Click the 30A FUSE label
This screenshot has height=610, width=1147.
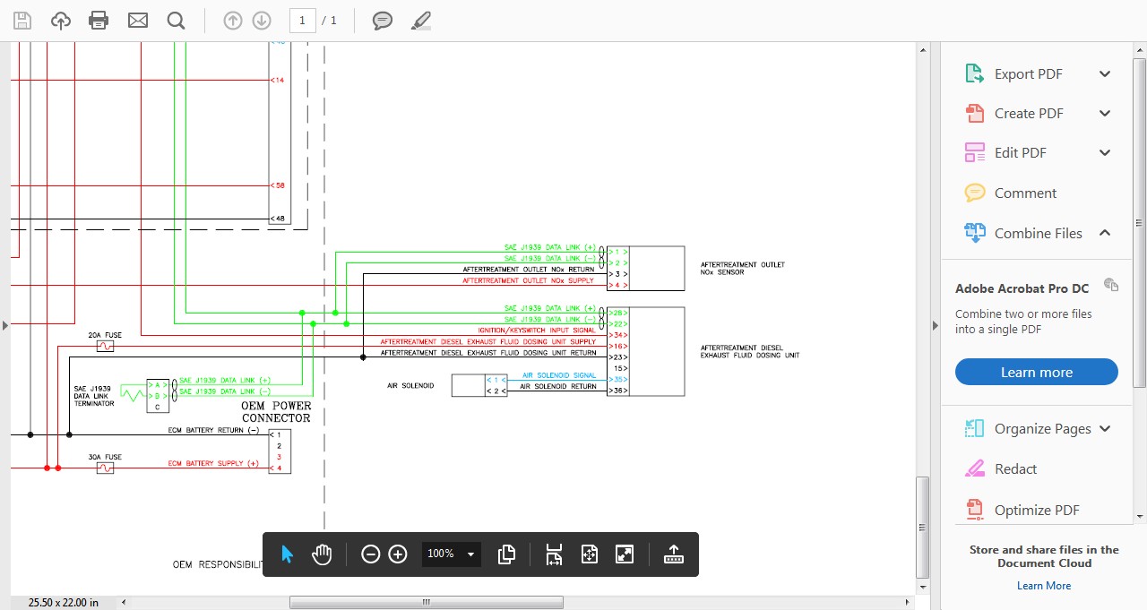(105, 457)
